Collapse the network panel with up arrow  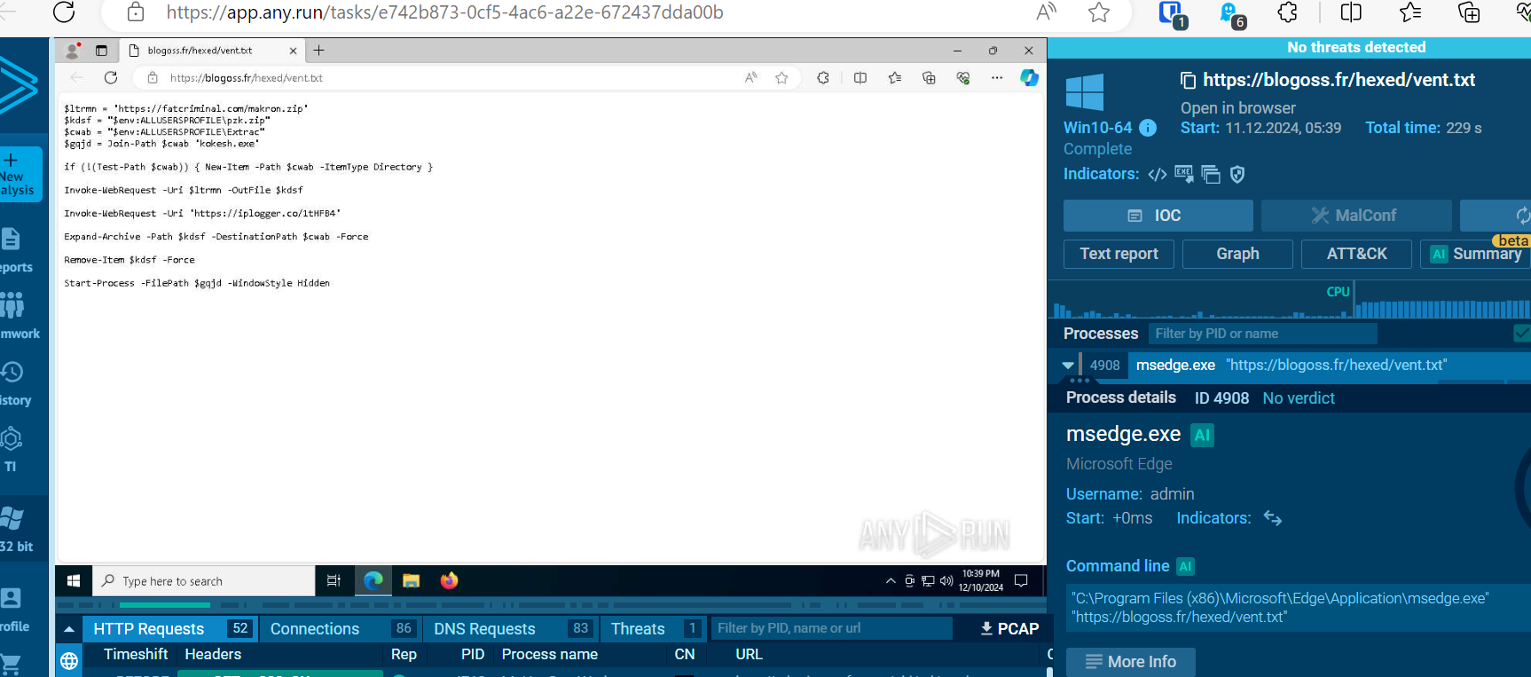pyautogui.click(x=69, y=629)
